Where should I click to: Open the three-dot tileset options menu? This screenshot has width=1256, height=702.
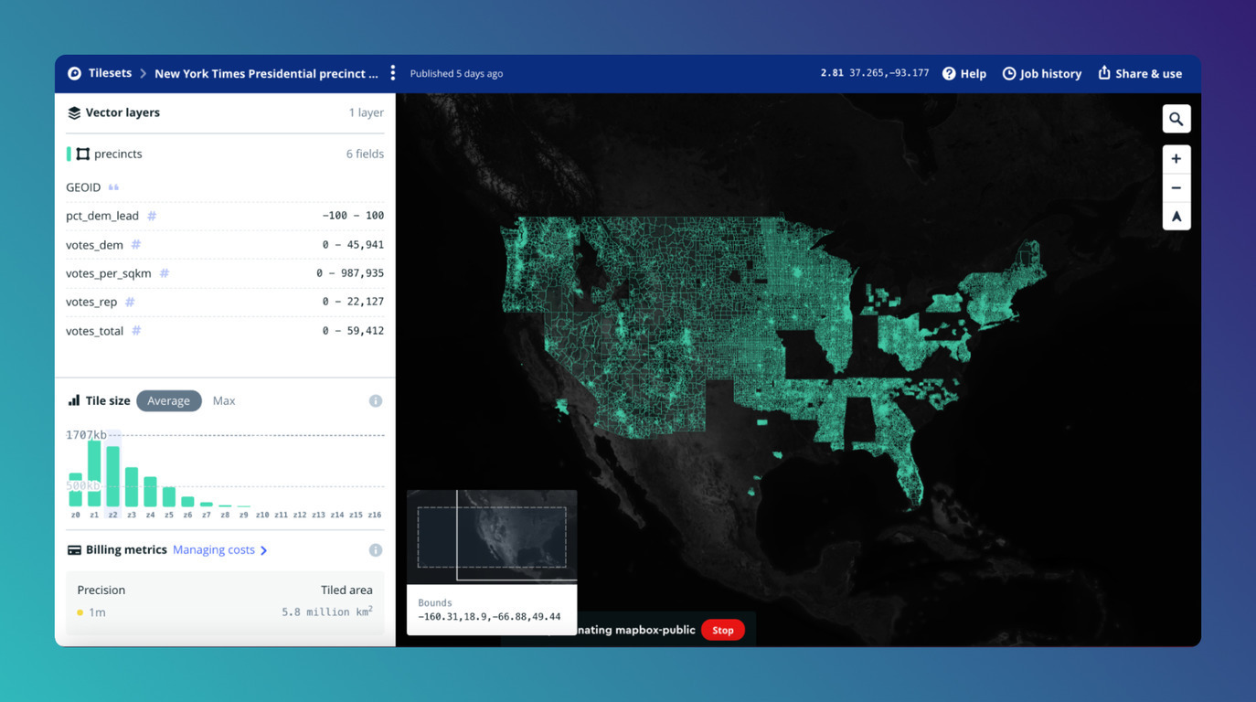point(393,73)
